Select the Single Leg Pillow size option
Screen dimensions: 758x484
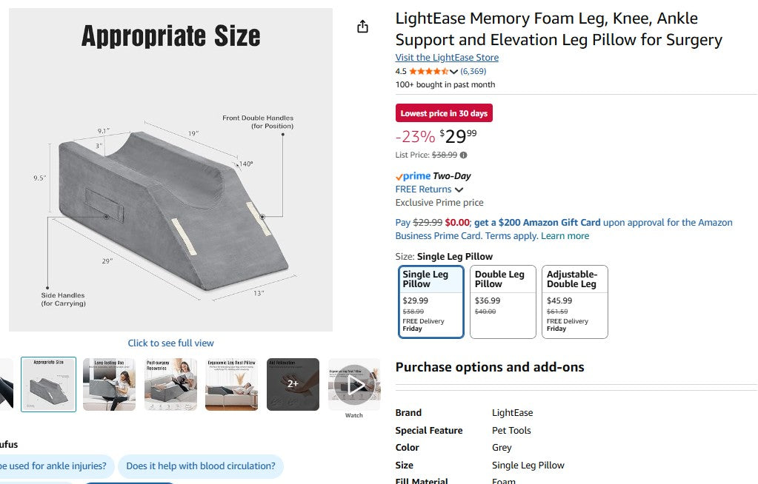[430, 301]
